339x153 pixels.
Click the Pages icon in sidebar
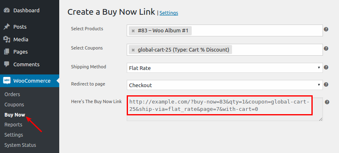pyautogui.click(x=7, y=52)
